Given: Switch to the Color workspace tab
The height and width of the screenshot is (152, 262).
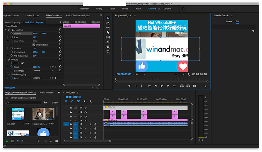Looking at the screenshot, I should 112,8.
